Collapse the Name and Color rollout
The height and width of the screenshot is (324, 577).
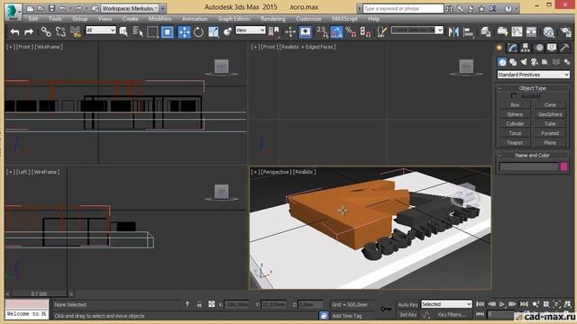pyautogui.click(x=533, y=156)
